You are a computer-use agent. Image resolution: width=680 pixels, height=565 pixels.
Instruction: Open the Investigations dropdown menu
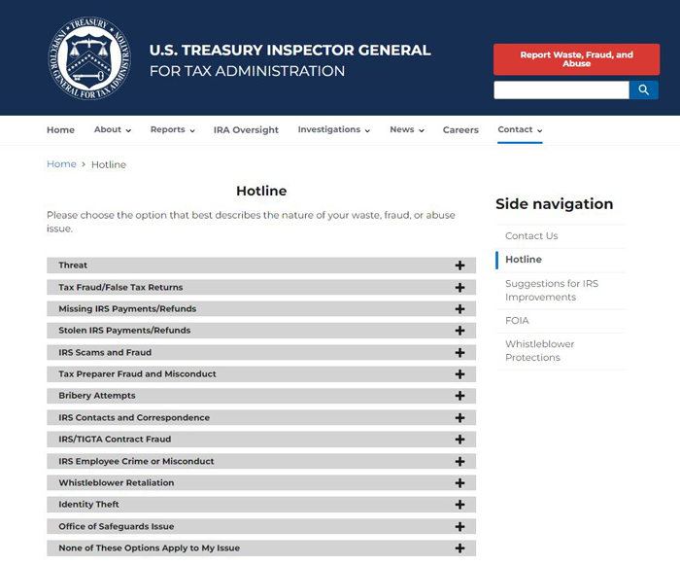point(334,129)
